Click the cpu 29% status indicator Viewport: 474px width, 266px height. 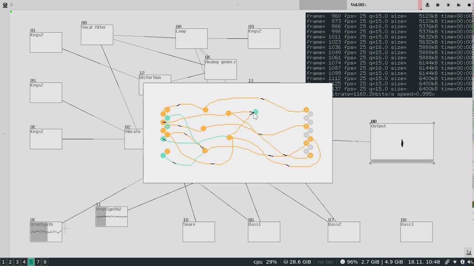265,262
